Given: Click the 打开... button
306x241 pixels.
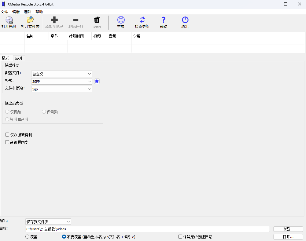Looking at the screenshot, I should click(288, 237).
